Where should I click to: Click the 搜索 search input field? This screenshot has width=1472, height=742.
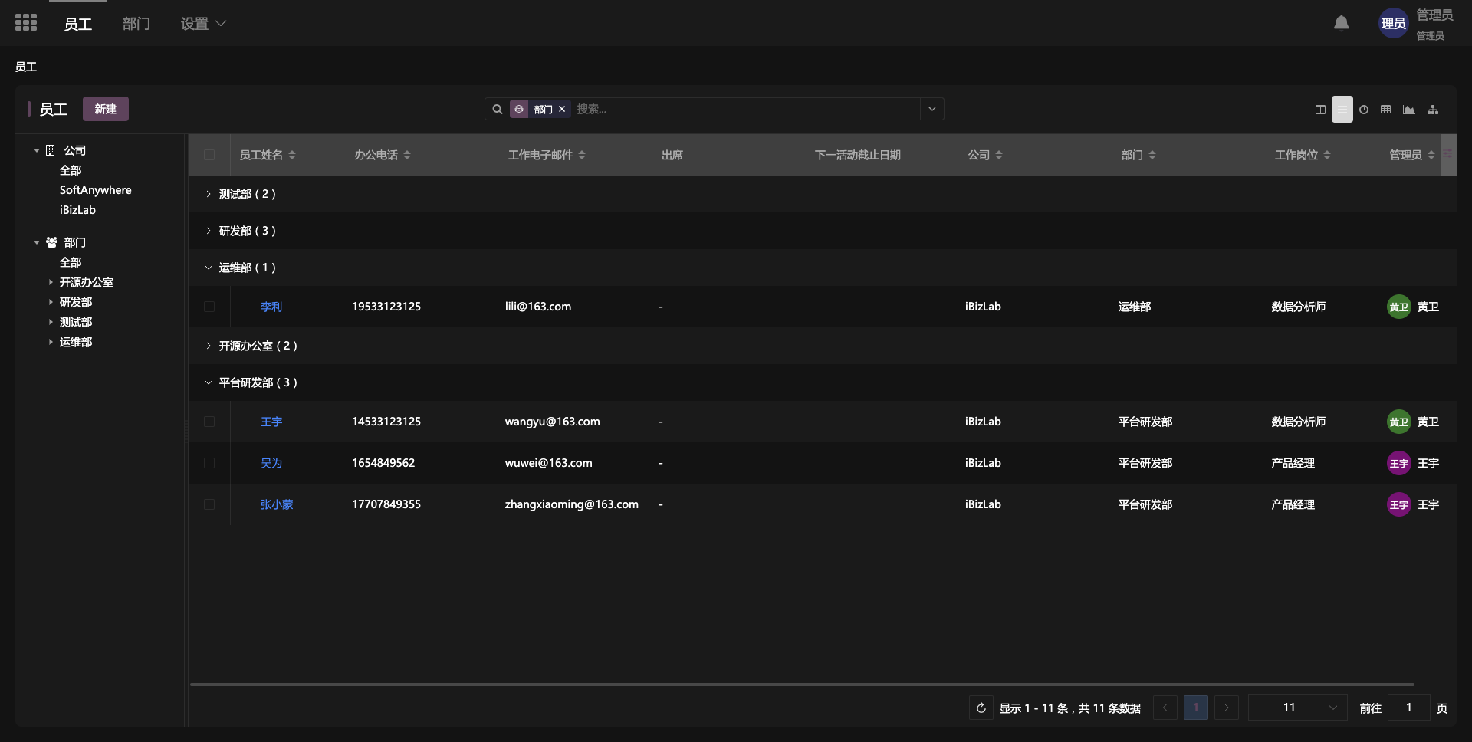point(744,110)
